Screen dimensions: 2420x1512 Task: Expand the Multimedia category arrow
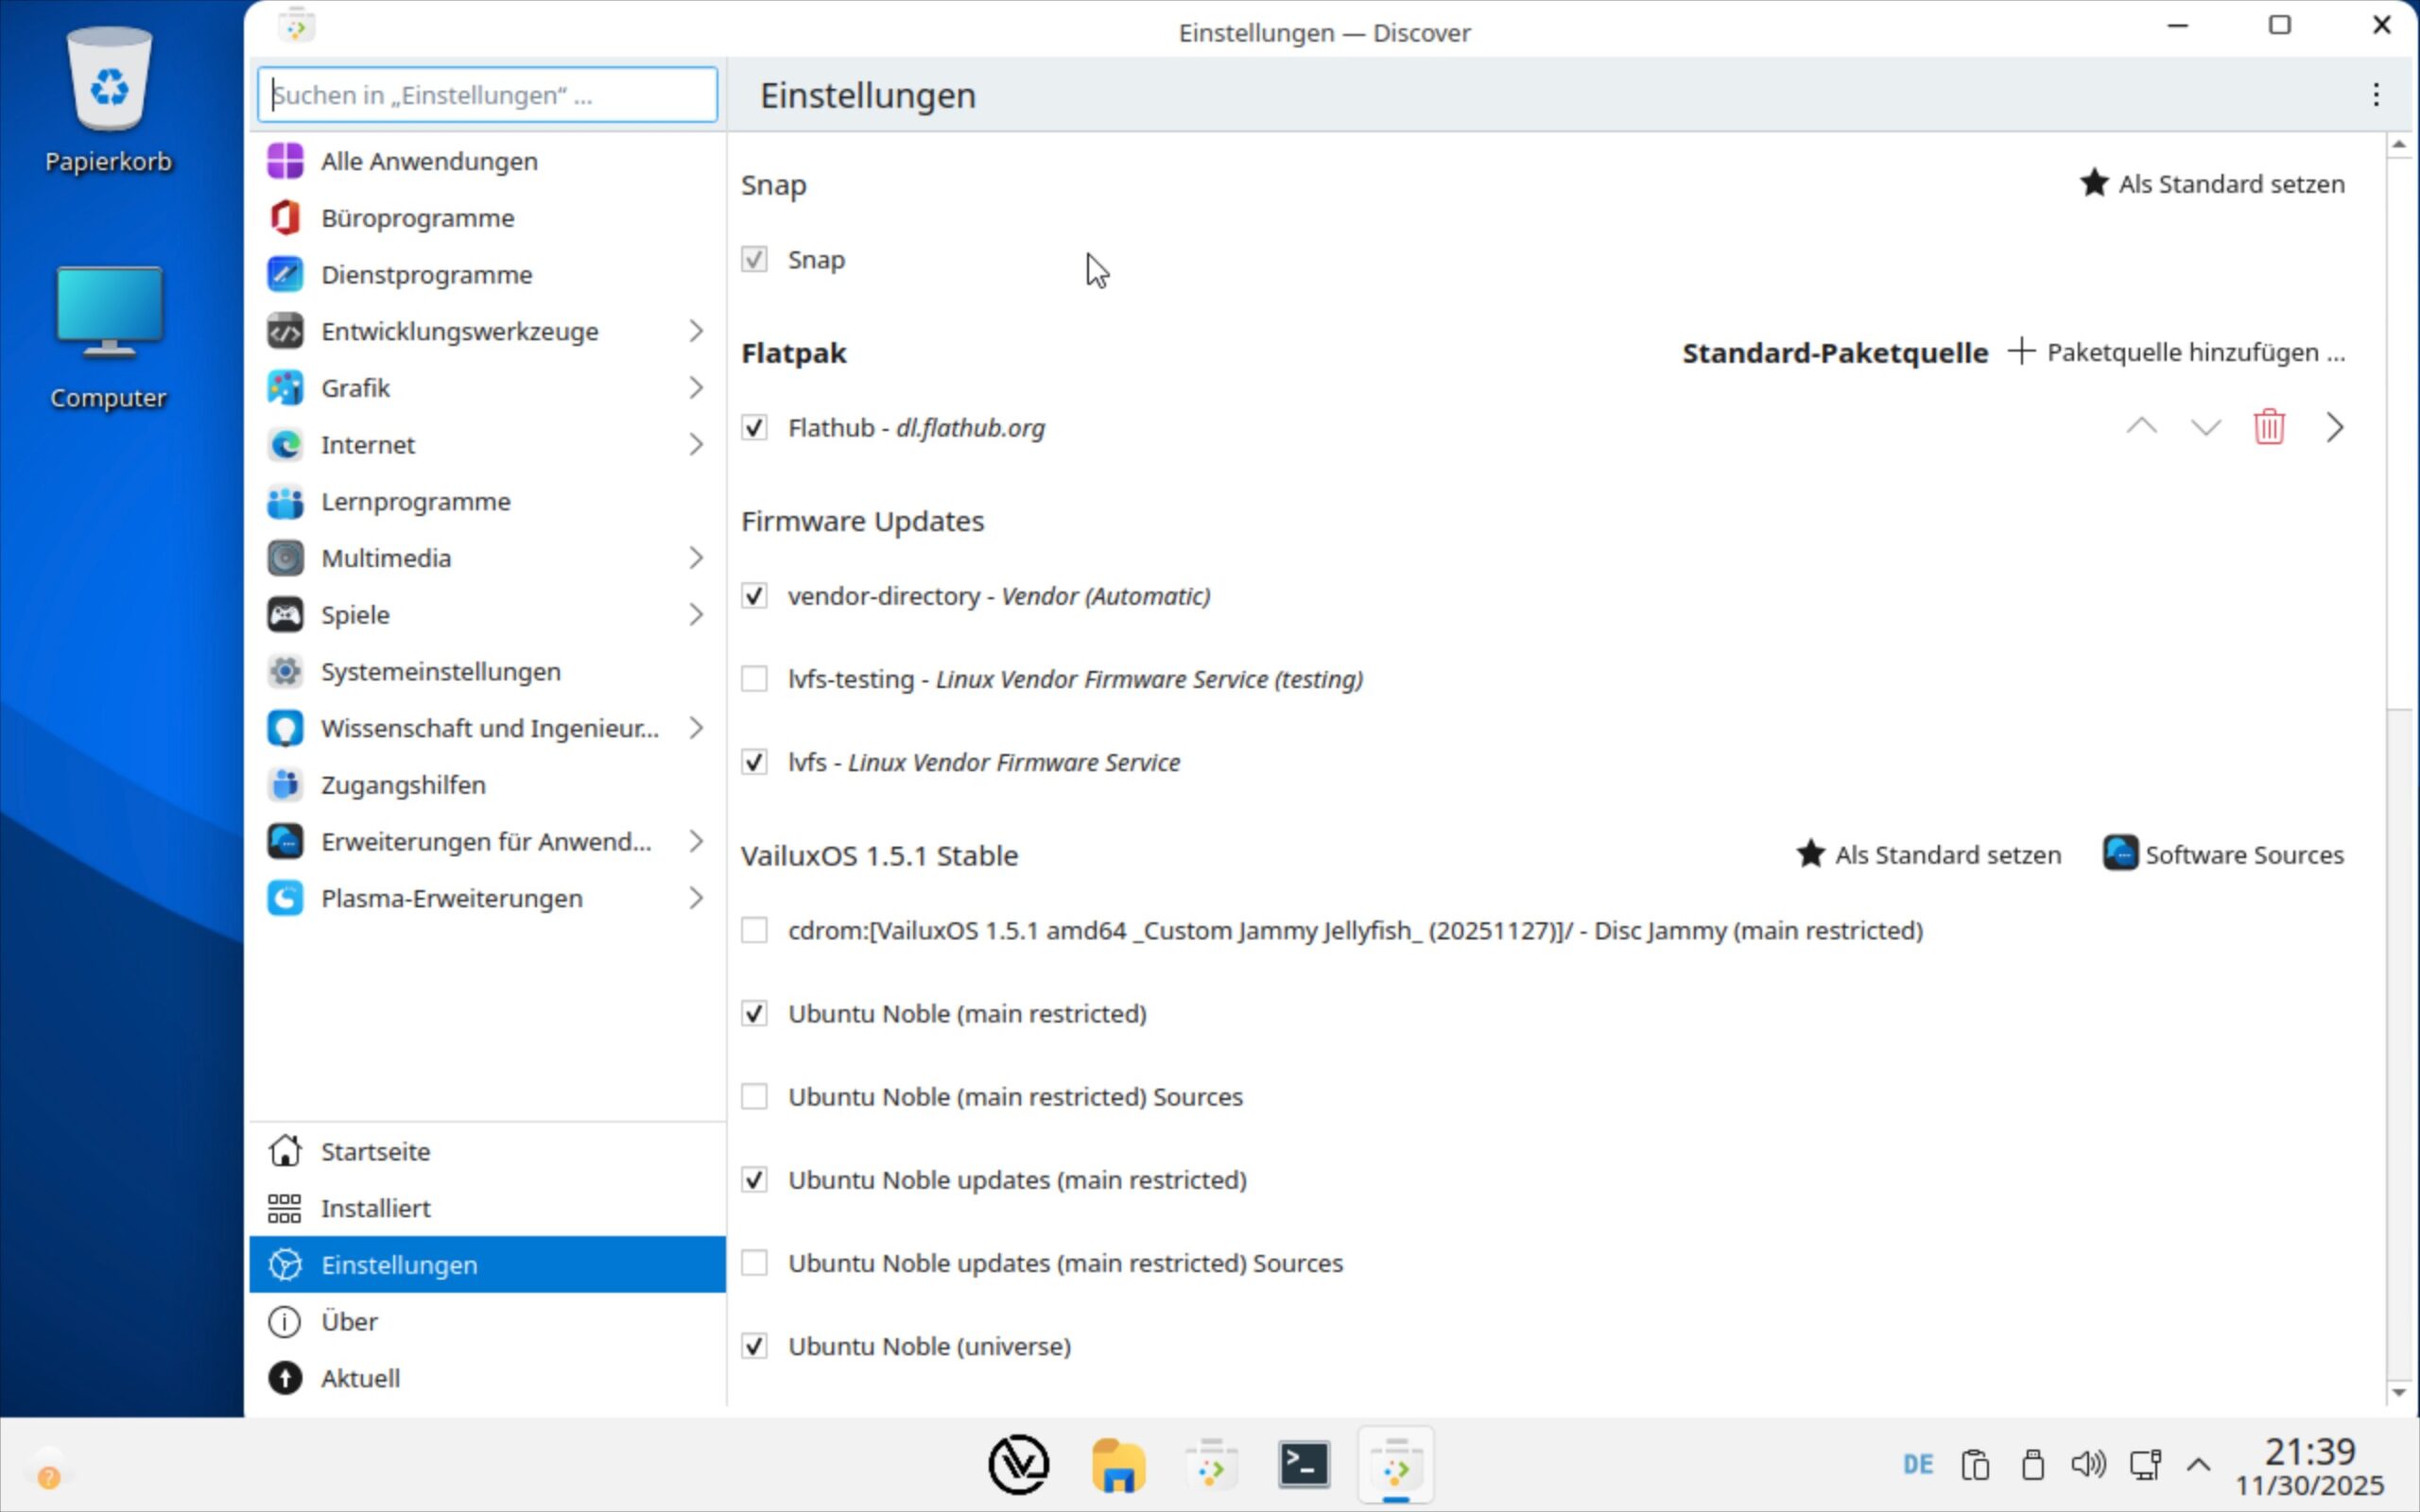click(x=696, y=558)
